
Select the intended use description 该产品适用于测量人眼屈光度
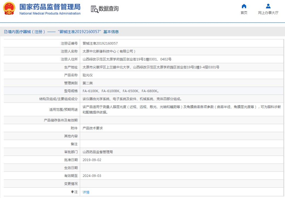coord(182,110)
